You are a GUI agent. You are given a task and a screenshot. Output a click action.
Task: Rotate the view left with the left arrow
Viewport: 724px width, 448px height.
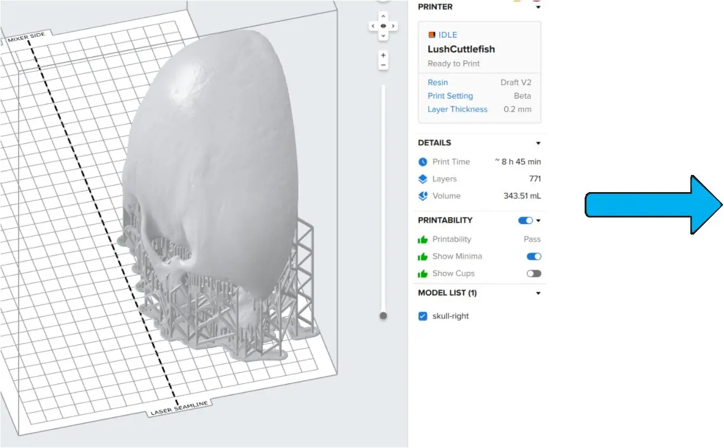[373, 26]
